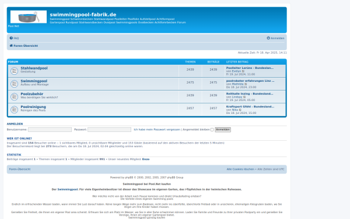Toggle 'Angemeldet bleiben' checkbox

(x=212, y=130)
